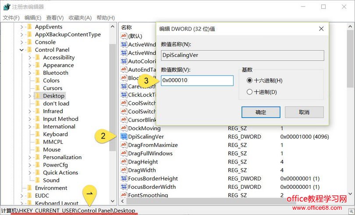This screenshot has height=215, width=355.
Task: Click the Mouse folder icon
Action: click(x=38, y=150)
